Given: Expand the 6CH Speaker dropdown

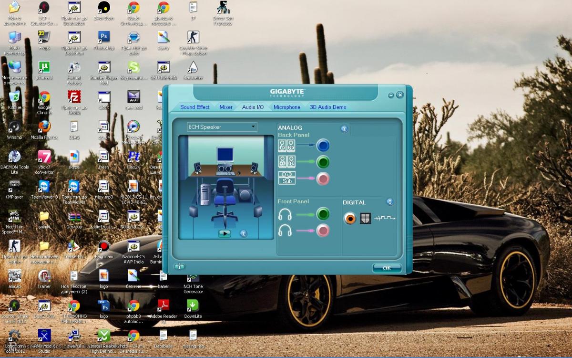Looking at the screenshot, I should point(254,127).
